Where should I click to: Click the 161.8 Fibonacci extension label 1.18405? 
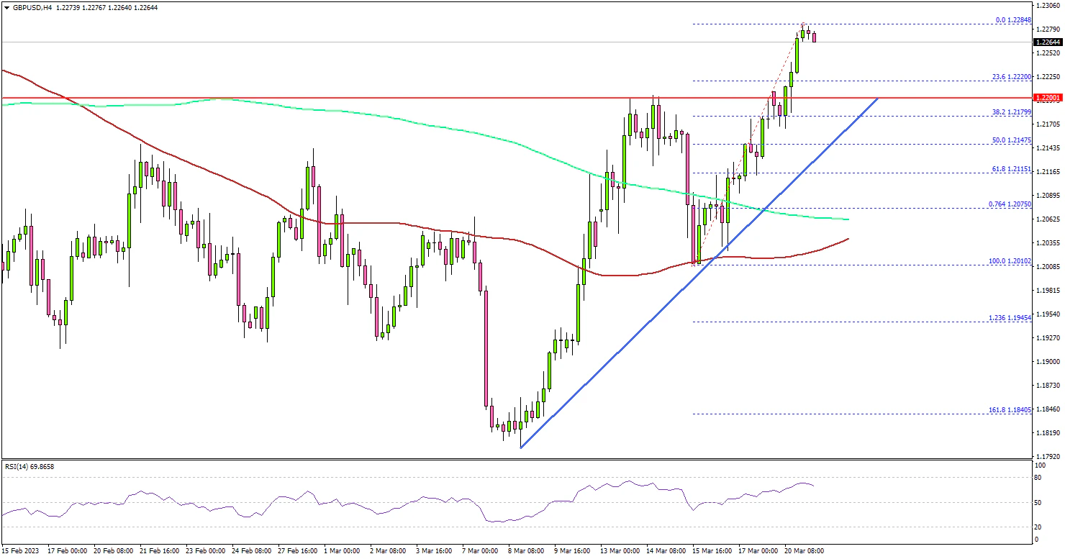click(x=1011, y=410)
